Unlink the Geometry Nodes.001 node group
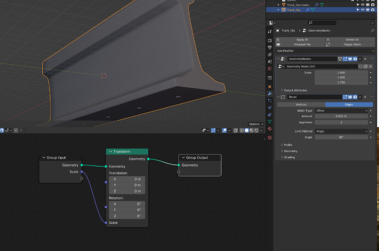The image size is (379, 251). [371, 66]
